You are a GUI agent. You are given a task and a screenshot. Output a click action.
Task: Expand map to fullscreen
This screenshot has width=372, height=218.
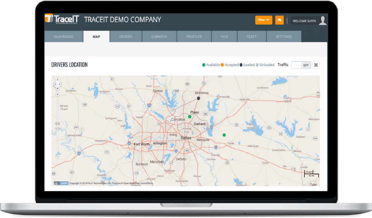316,65
